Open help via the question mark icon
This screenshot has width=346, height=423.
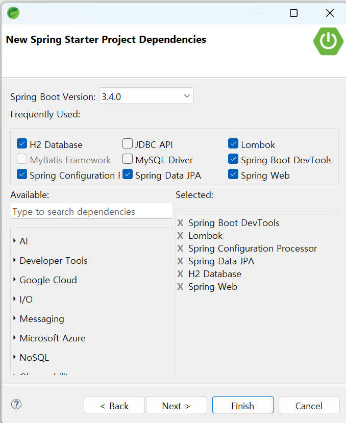coord(16,405)
